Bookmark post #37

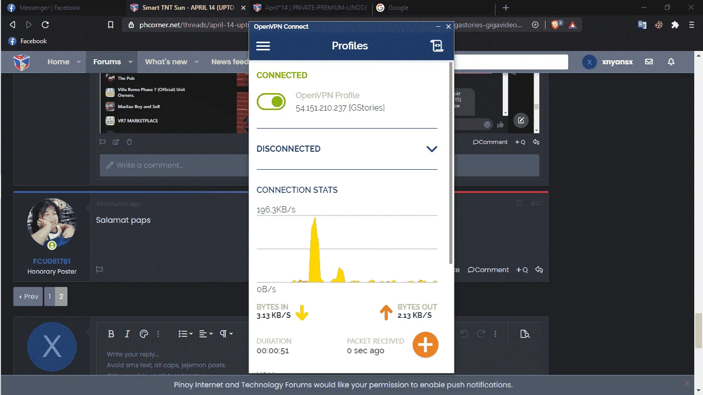pyautogui.click(x=519, y=204)
